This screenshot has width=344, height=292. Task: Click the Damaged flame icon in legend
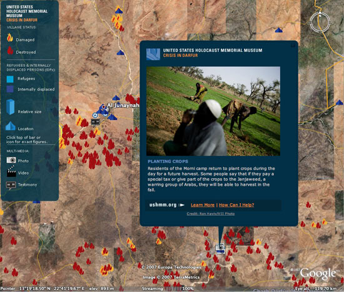(9, 38)
